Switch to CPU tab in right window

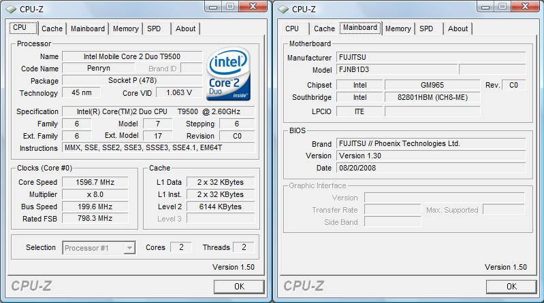(292, 29)
